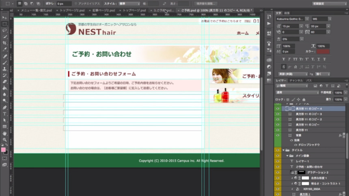Collapse the タイトル layer group
349x196 pixels.
coord(283,150)
